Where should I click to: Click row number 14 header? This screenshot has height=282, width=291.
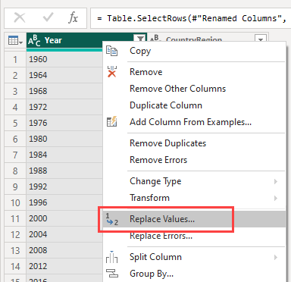pos(15,267)
